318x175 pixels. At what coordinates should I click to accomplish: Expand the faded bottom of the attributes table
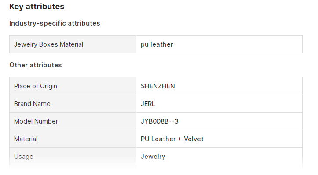pos(156,165)
